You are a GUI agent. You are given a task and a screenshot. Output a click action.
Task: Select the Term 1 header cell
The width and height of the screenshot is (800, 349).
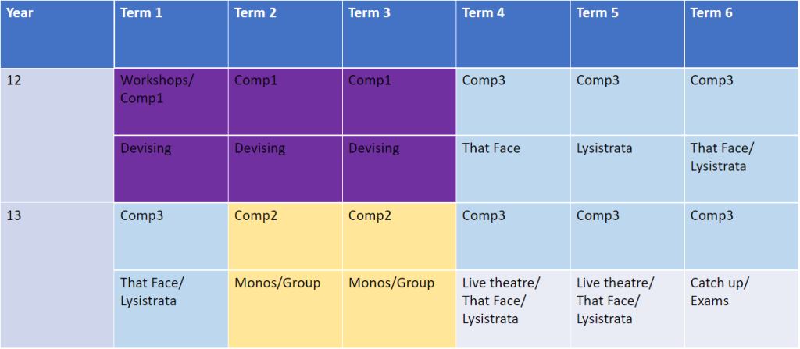171,34
